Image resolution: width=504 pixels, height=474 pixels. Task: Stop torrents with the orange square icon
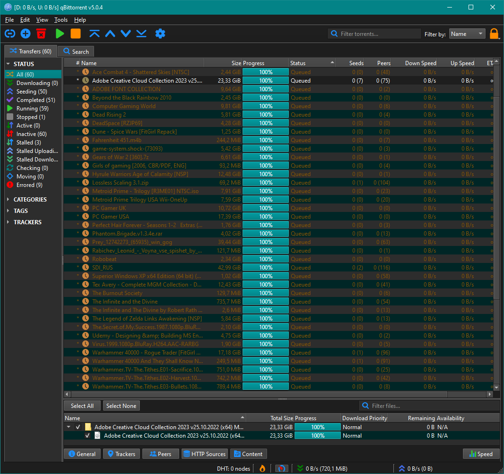pyautogui.click(x=76, y=34)
